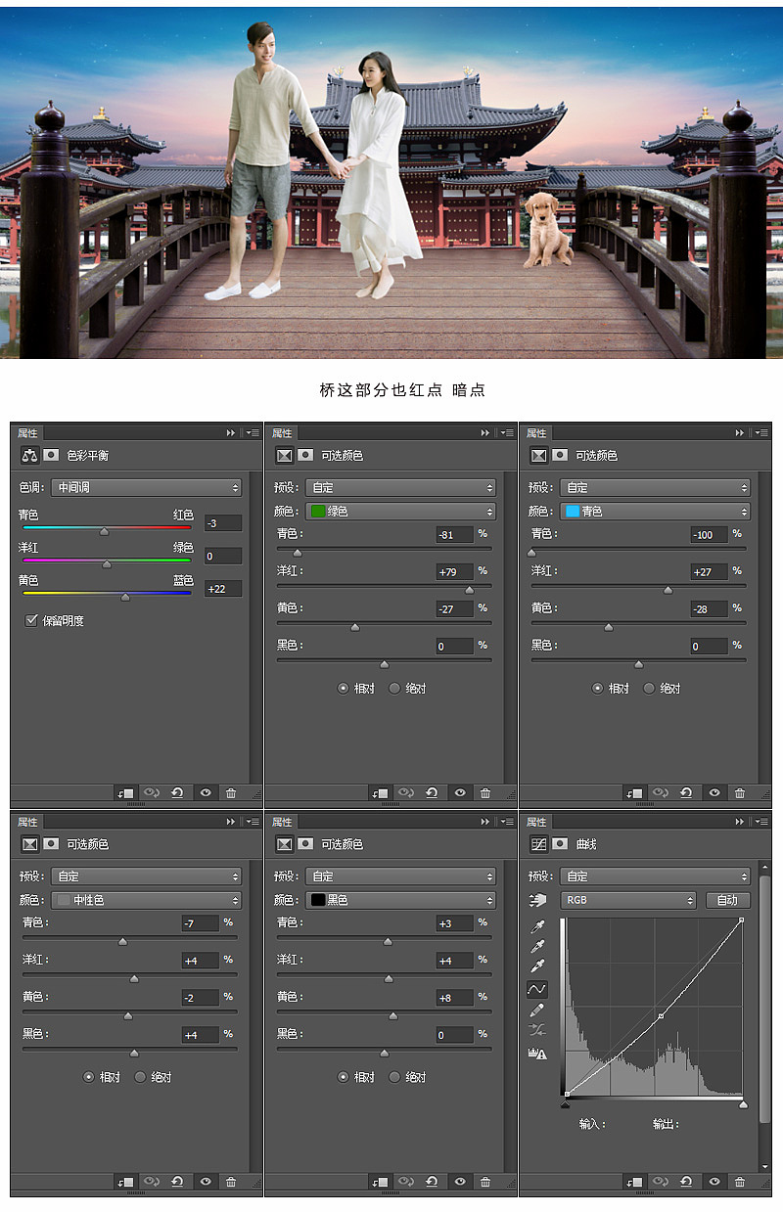Delete the Color Balance adjustment layer

tap(231, 793)
